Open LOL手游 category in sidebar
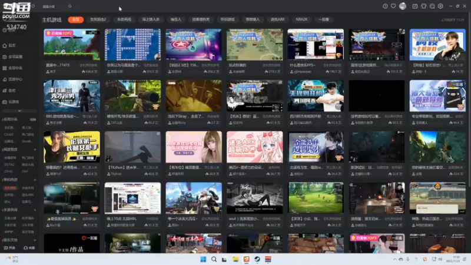 point(28,225)
